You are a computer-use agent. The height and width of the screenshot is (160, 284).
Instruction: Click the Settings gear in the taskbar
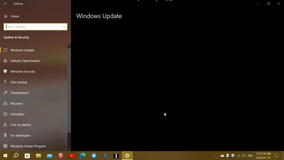tap(127, 156)
